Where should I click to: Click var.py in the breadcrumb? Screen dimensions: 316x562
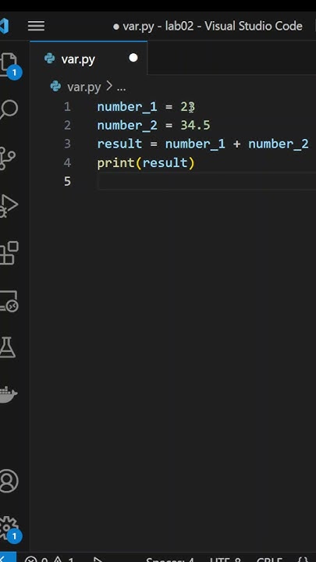pyautogui.click(x=83, y=87)
